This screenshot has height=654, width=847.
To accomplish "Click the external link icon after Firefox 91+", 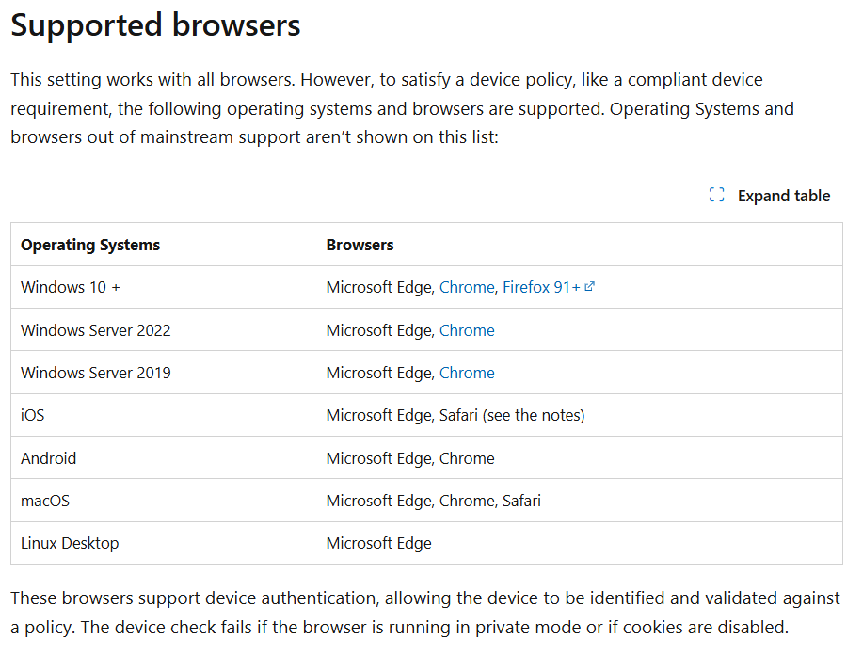I will point(590,286).
